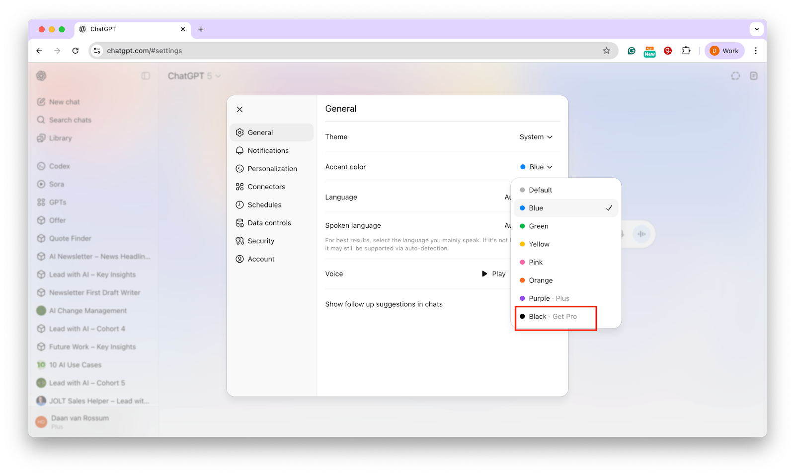795x474 pixels.
Task: Collapse the Accent color Blue dropdown
Action: click(x=536, y=167)
